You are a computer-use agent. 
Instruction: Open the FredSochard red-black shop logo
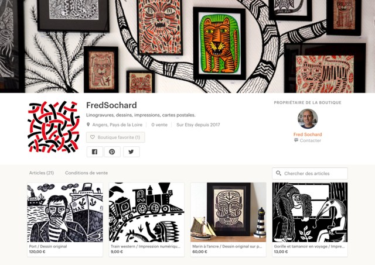pos(53,127)
